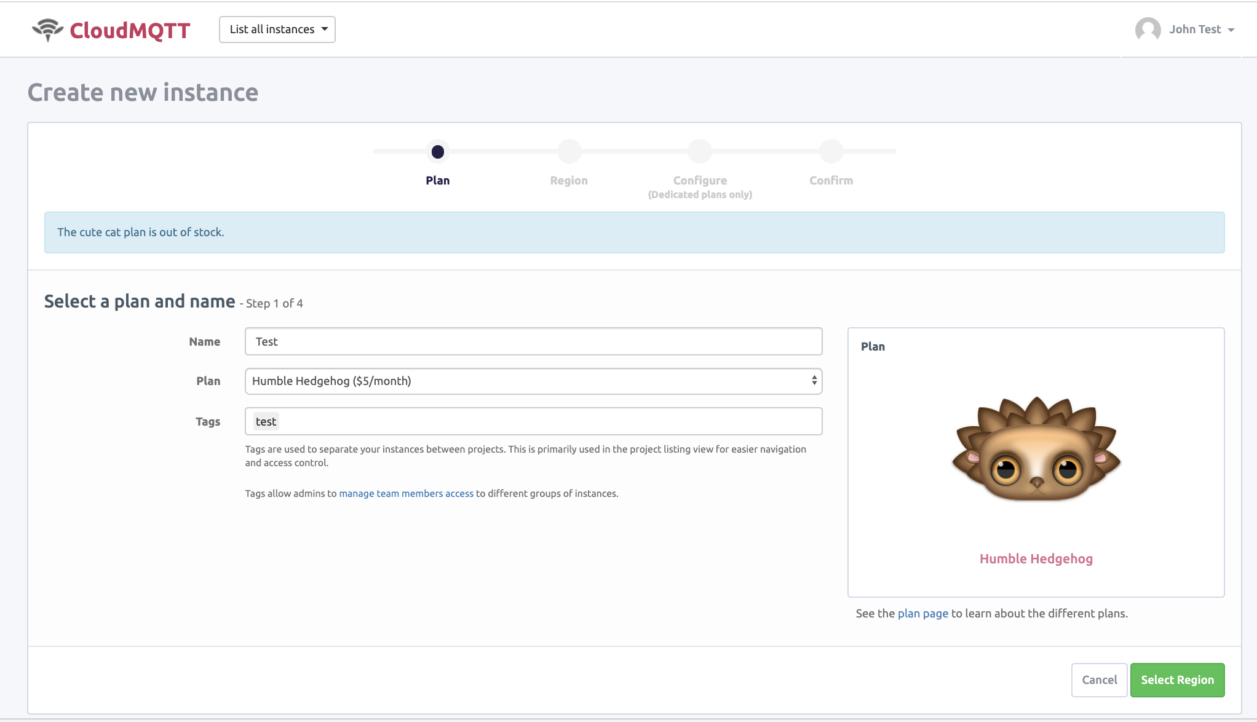Image resolution: width=1257 pixels, height=722 pixels.
Task: Go to the Configure wizard step
Action: pos(700,180)
